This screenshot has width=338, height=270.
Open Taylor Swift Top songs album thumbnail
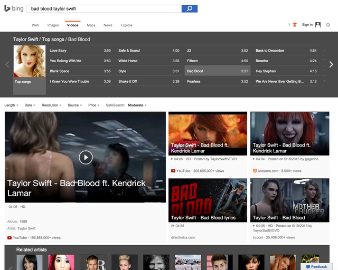coord(29,64)
